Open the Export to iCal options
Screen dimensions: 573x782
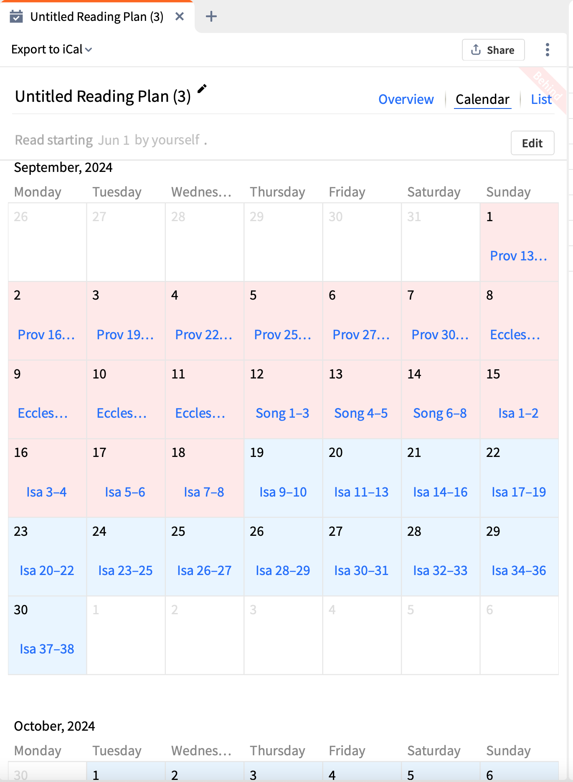[x=47, y=49]
